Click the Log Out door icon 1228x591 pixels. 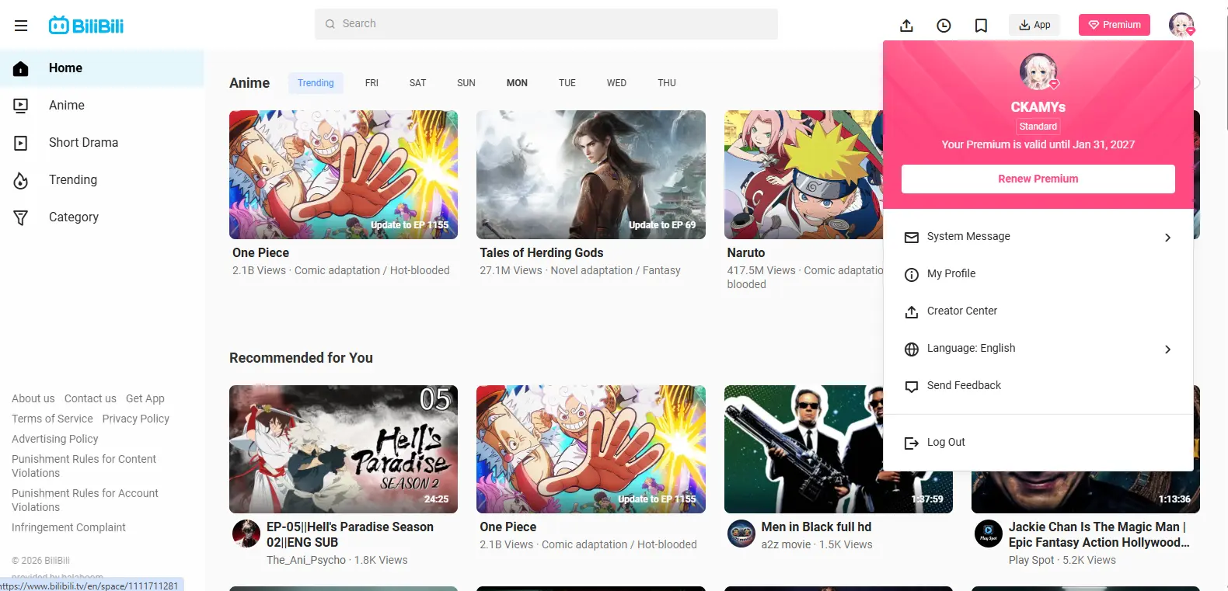tap(912, 443)
